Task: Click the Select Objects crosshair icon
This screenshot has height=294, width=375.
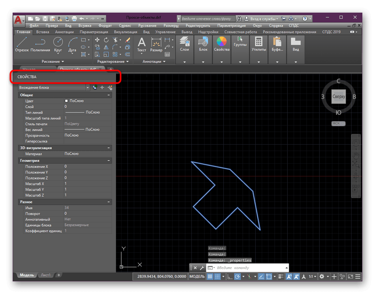Action: 102,88
